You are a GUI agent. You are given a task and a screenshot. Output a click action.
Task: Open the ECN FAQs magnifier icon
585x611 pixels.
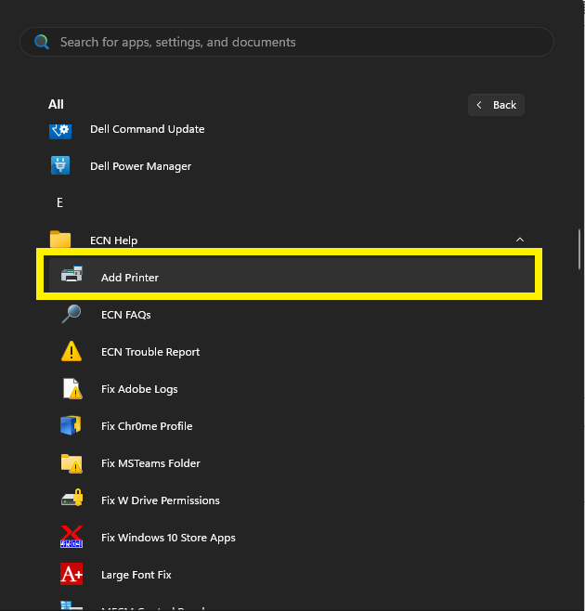[x=71, y=314]
